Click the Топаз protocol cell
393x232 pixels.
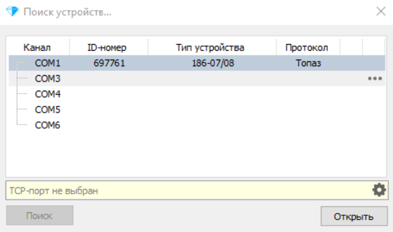click(x=308, y=63)
